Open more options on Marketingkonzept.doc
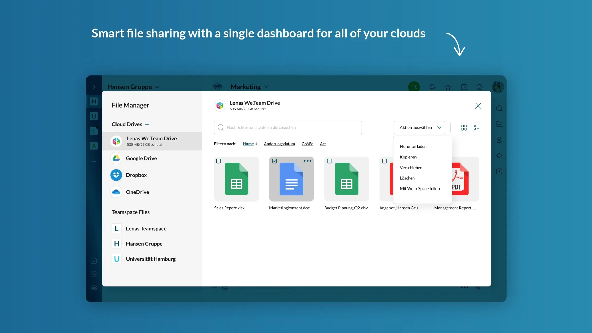This screenshot has height=333, width=592. (x=308, y=161)
